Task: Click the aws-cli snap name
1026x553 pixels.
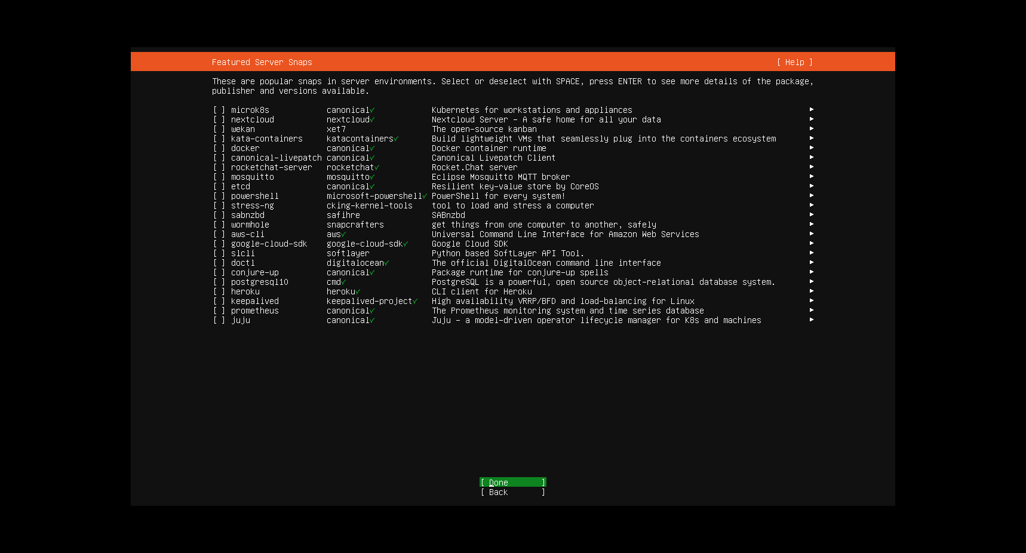Action: (x=248, y=234)
